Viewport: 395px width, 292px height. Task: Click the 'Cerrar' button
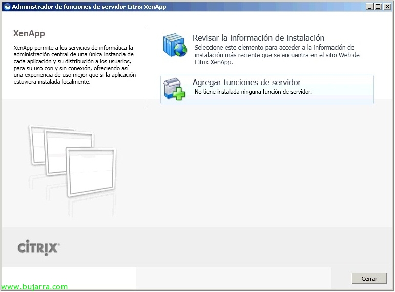[x=369, y=278]
